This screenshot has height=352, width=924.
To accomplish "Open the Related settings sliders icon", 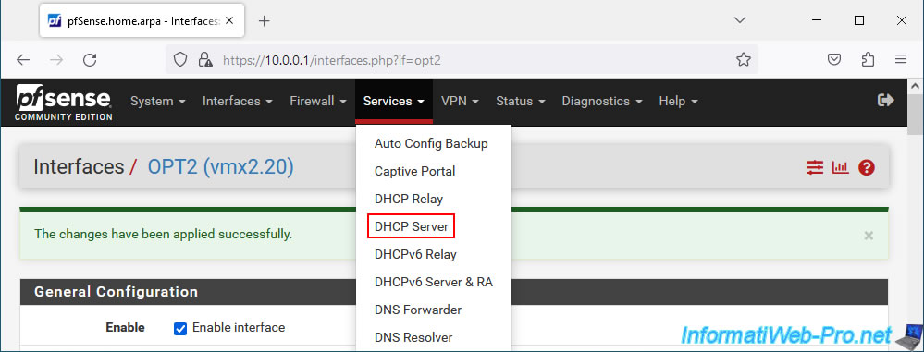I will (815, 168).
